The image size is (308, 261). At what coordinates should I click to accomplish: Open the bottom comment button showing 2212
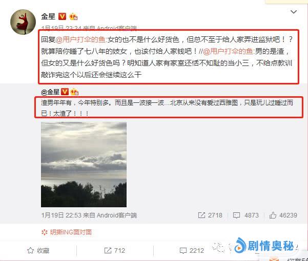click(192, 251)
